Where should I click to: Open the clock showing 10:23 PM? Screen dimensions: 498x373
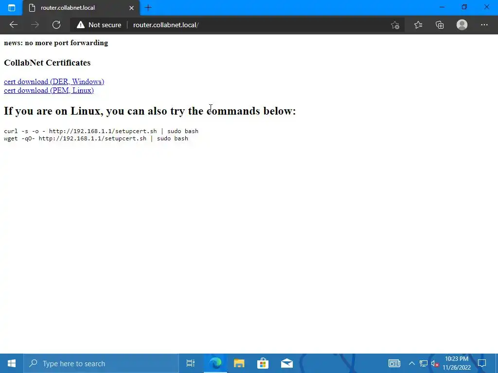coord(457,363)
